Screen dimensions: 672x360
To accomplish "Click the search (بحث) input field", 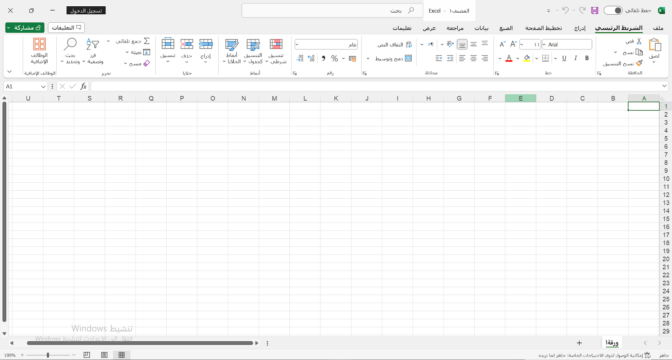I will (x=332, y=10).
